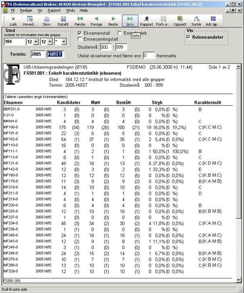The image size is (244, 293).
Task: Click the Sortér sort icon
Action: [x=196, y=21]
